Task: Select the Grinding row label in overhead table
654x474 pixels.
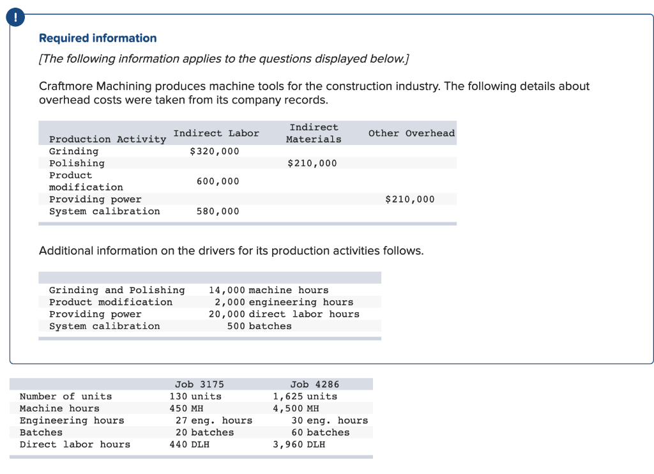Action: point(74,151)
